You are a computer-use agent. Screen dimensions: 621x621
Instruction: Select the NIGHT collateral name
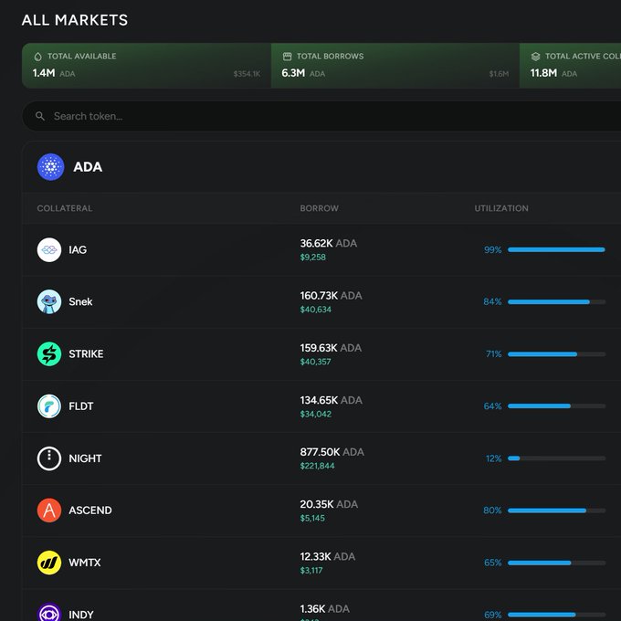click(x=85, y=458)
